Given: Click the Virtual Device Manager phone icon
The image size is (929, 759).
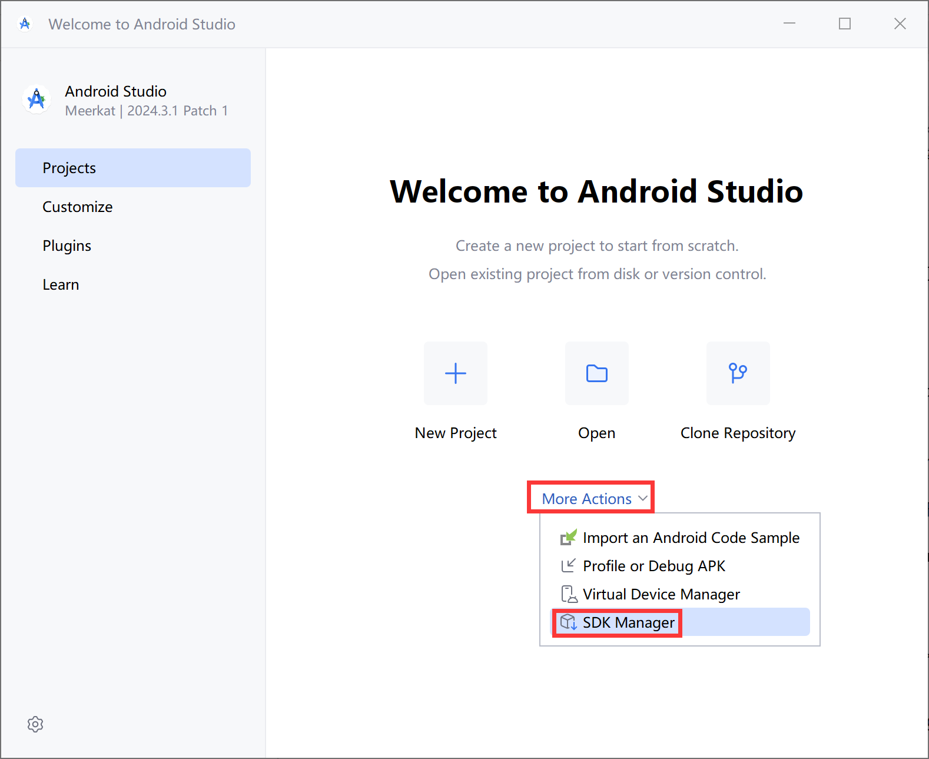Looking at the screenshot, I should [569, 594].
